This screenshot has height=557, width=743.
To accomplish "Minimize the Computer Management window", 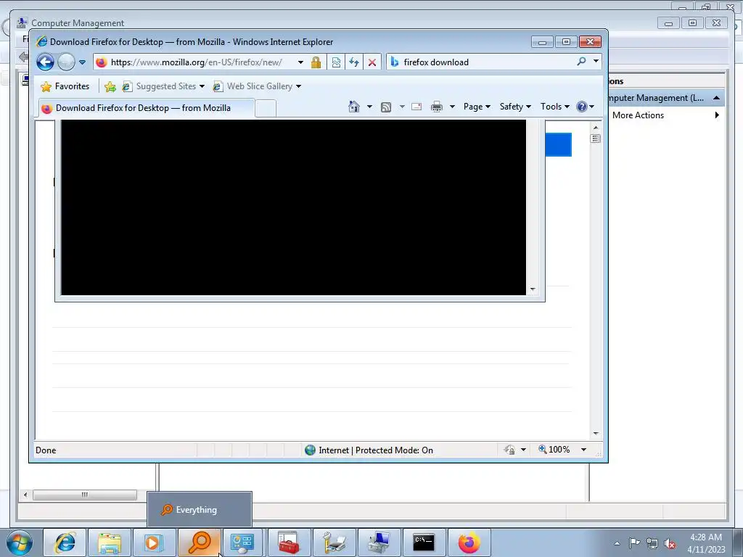I will point(668,22).
